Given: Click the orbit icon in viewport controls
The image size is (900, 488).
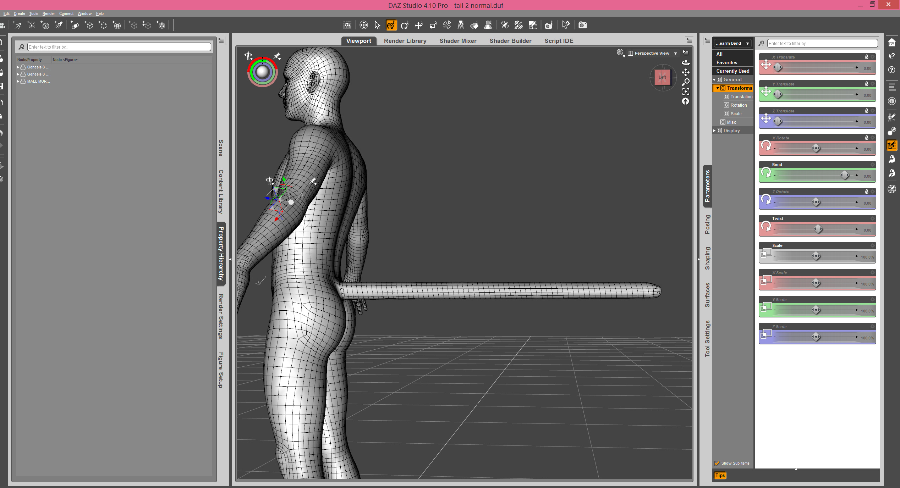Looking at the screenshot, I should pyautogui.click(x=686, y=63).
